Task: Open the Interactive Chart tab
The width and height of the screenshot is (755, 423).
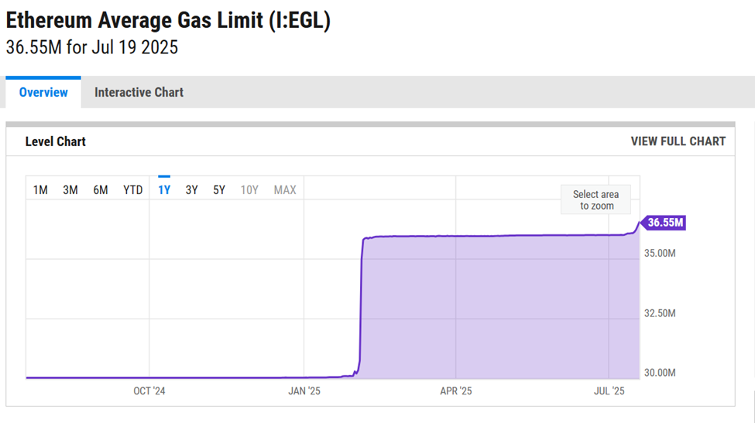Action: click(139, 93)
